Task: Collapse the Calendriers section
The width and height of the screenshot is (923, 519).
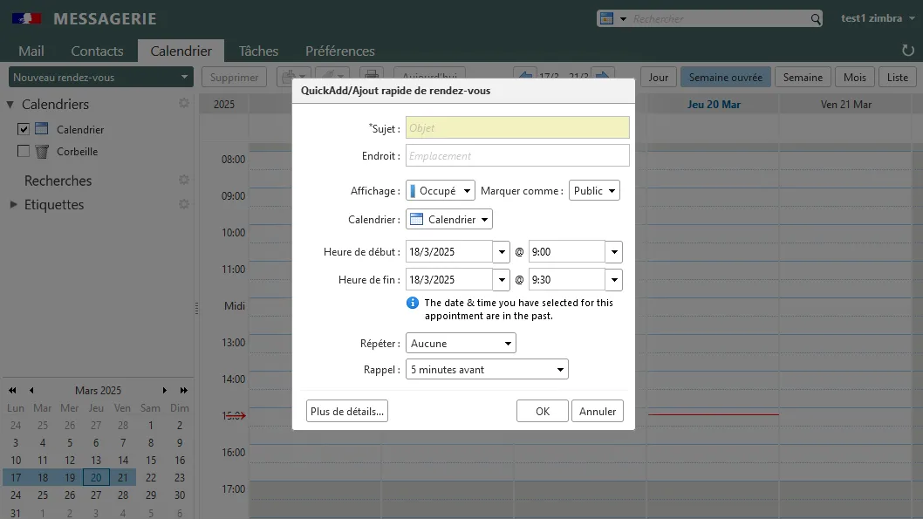Action: click(x=10, y=104)
